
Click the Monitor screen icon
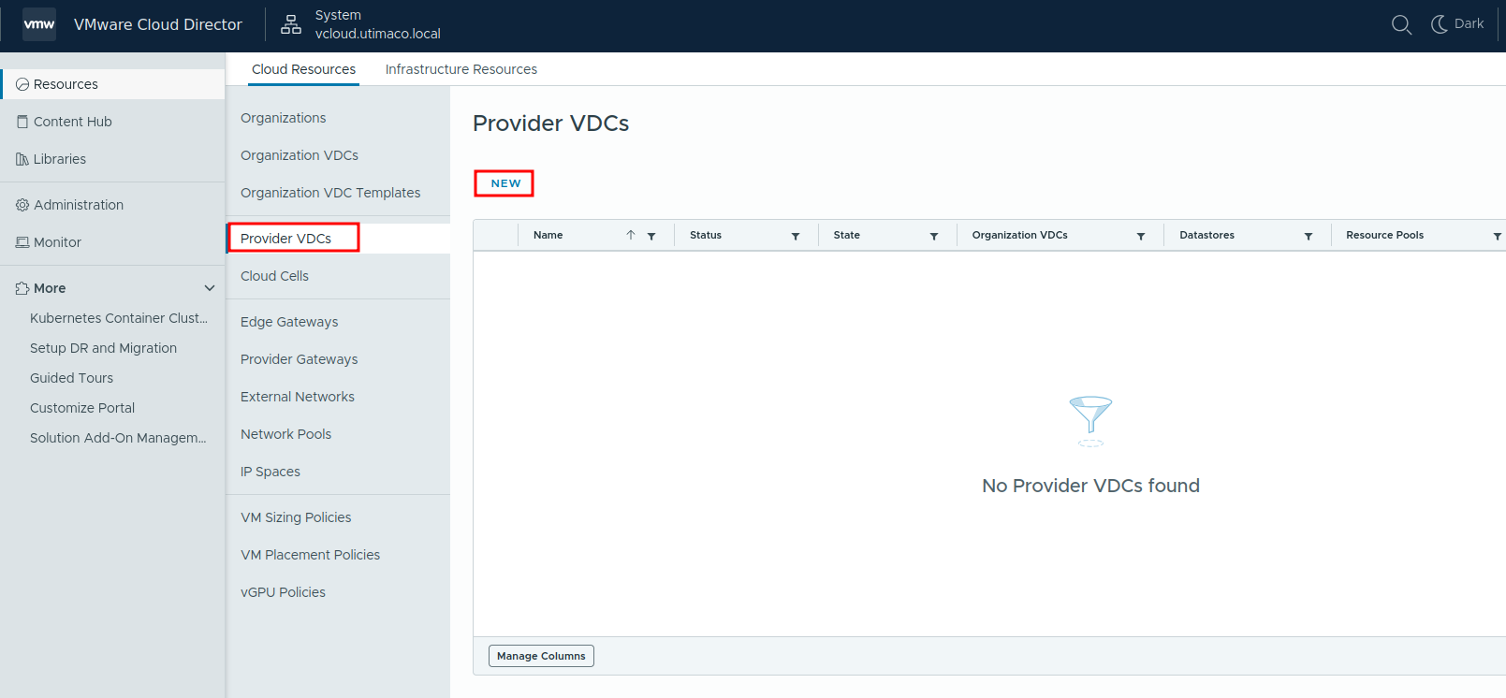22,242
